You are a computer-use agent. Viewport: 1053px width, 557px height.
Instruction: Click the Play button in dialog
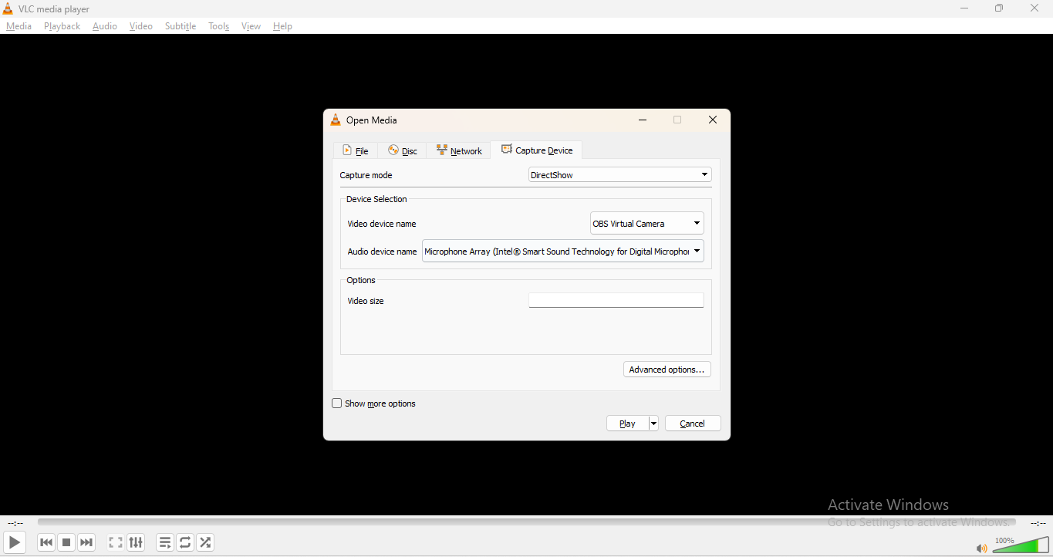pyautogui.click(x=628, y=424)
